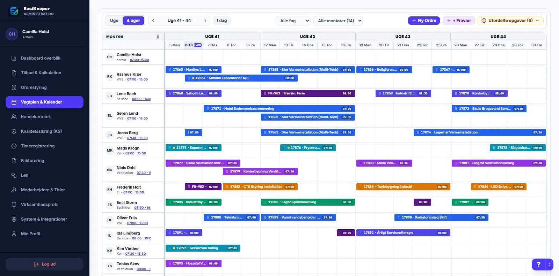Open the Dashboard overblik chart icon
This screenshot has width=559, height=276.
14,58
